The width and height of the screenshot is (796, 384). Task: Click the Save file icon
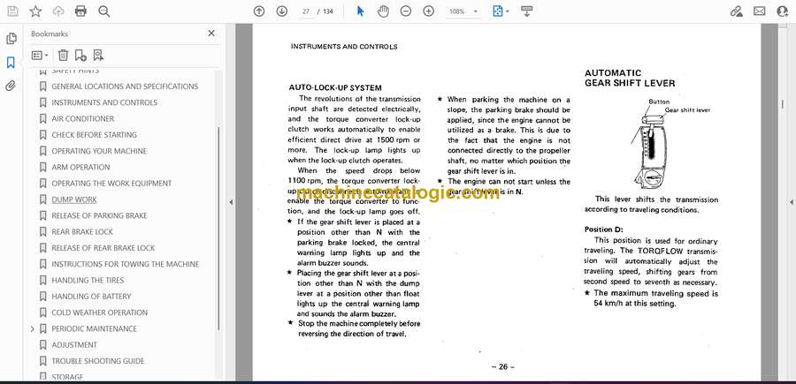point(12,11)
